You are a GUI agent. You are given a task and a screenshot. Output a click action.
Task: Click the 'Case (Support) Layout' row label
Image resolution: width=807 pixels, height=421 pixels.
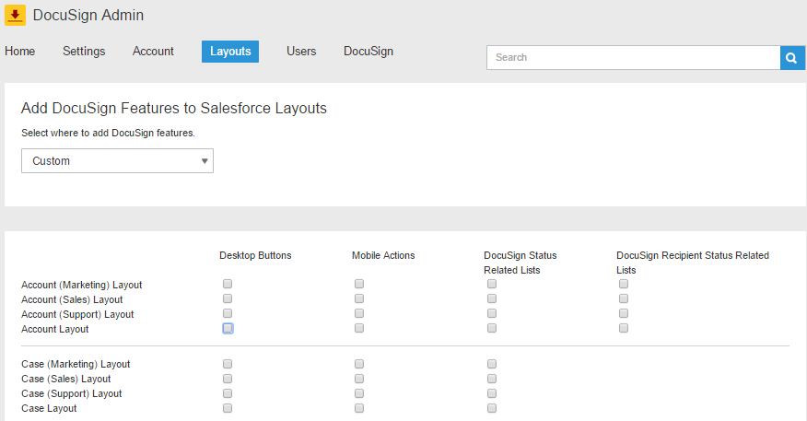(x=72, y=393)
